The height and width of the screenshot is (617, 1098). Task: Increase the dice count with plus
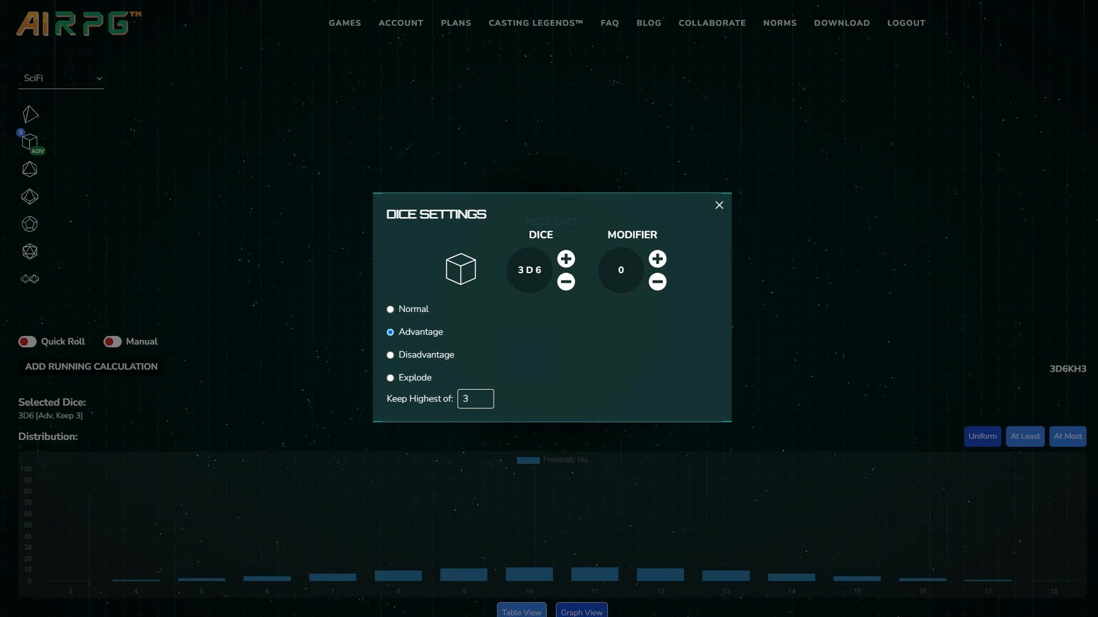point(566,259)
